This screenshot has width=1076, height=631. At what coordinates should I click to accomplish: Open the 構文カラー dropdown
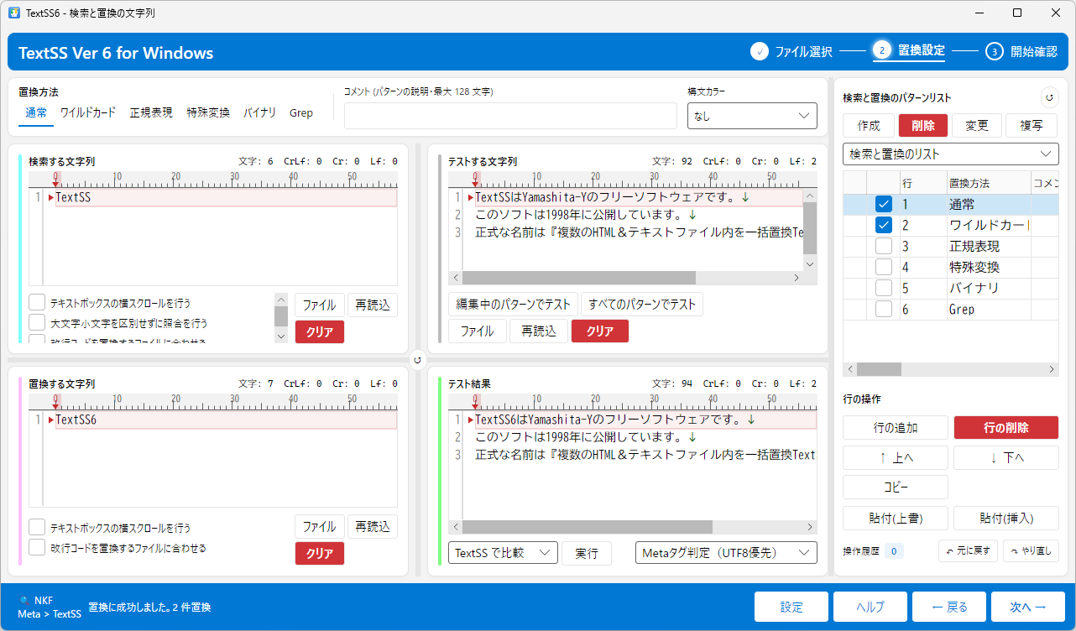752,116
